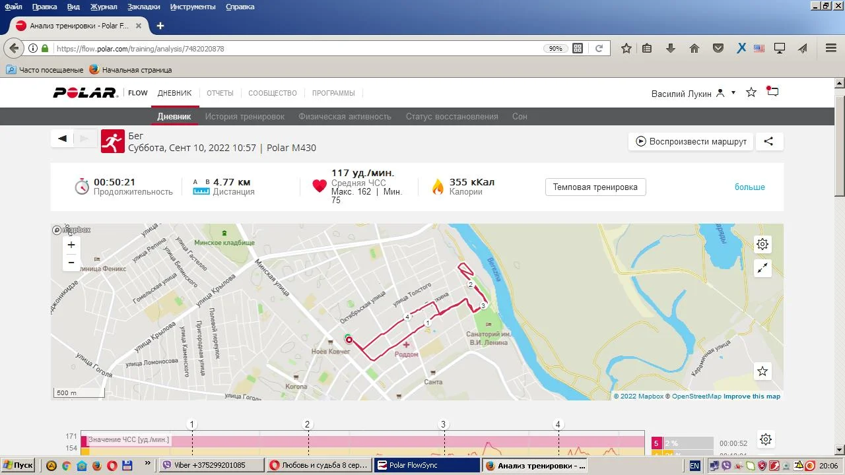The height and width of the screenshot is (475, 845).
Task: Launch Chrome from the quick launch bar
Action: [x=66, y=466]
